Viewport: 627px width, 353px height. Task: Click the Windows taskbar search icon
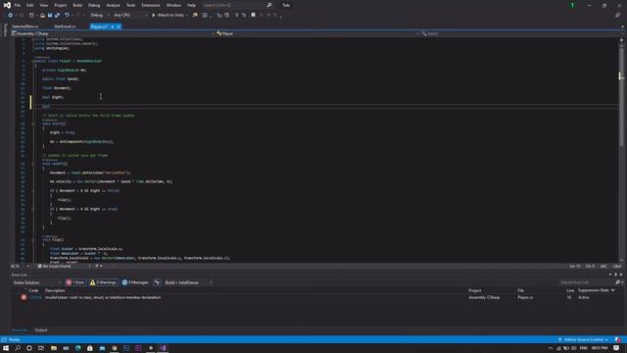(x=18, y=348)
